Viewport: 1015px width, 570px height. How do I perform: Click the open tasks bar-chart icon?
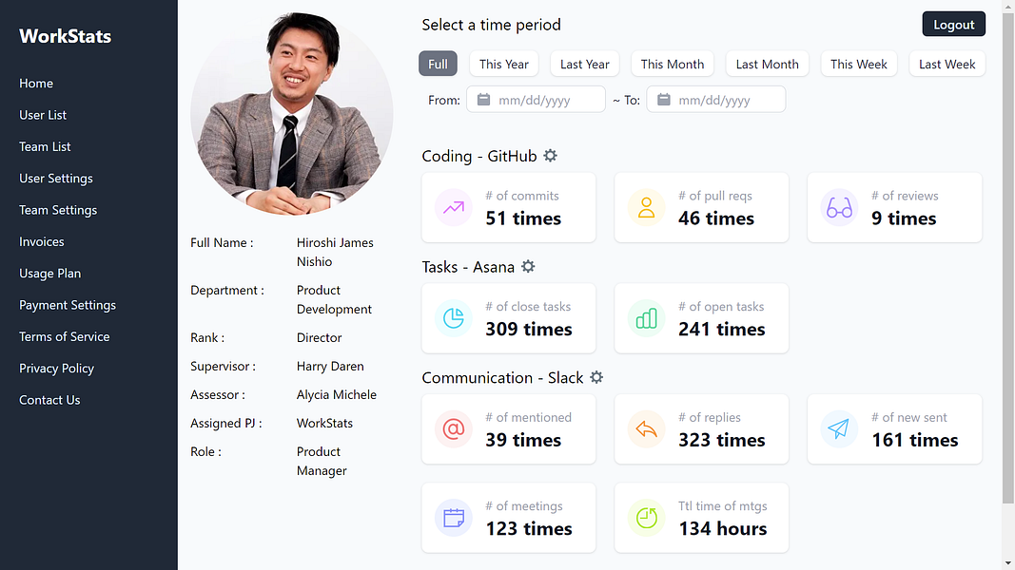[x=646, y=318]
